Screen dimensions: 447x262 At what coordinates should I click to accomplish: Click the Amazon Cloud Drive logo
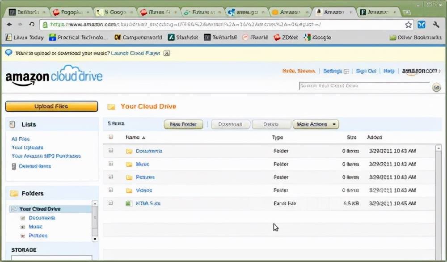coord(54,76)
